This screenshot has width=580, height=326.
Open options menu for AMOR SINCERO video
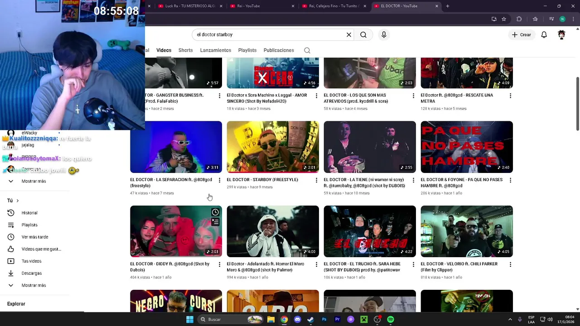[x=316, y=96]
